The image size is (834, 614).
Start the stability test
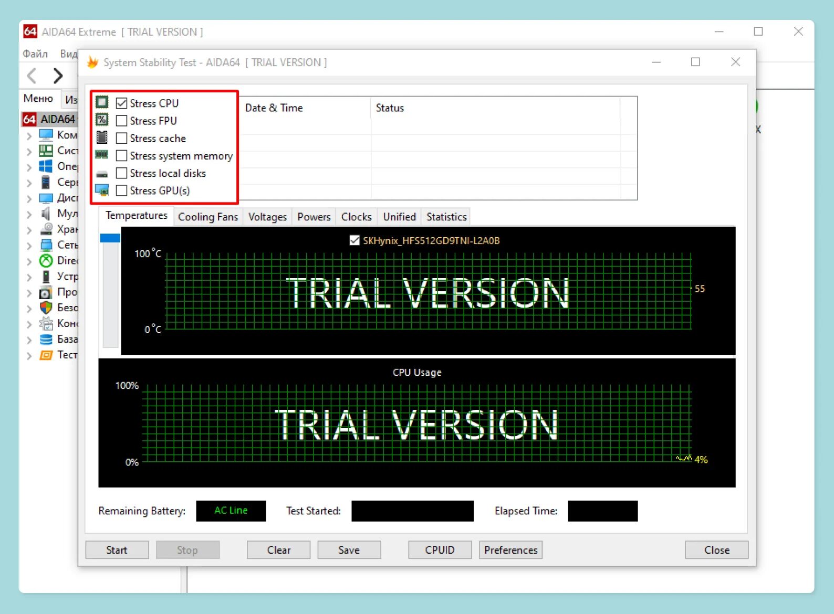117,549
